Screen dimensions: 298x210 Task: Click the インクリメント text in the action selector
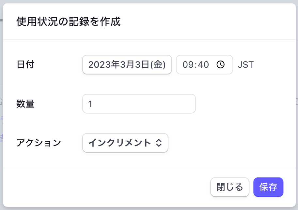120,143
